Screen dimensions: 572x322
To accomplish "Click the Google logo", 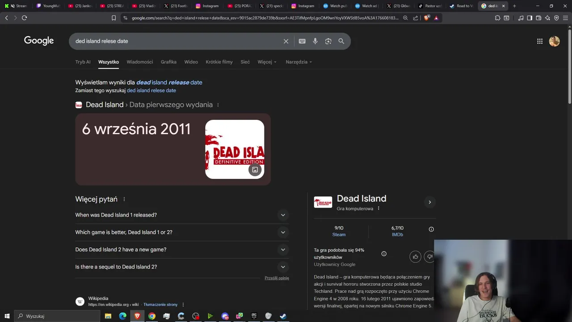I will [x=39, y=41].
